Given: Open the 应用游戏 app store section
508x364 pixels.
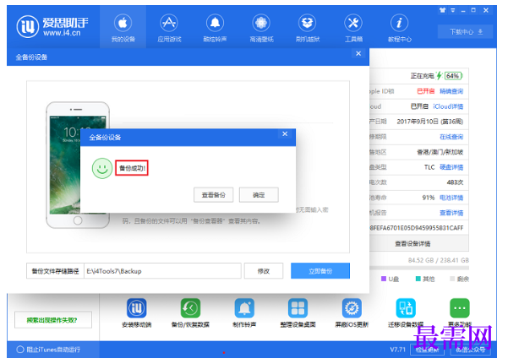Looking at the screenshot, I should [x=169, y=28].
